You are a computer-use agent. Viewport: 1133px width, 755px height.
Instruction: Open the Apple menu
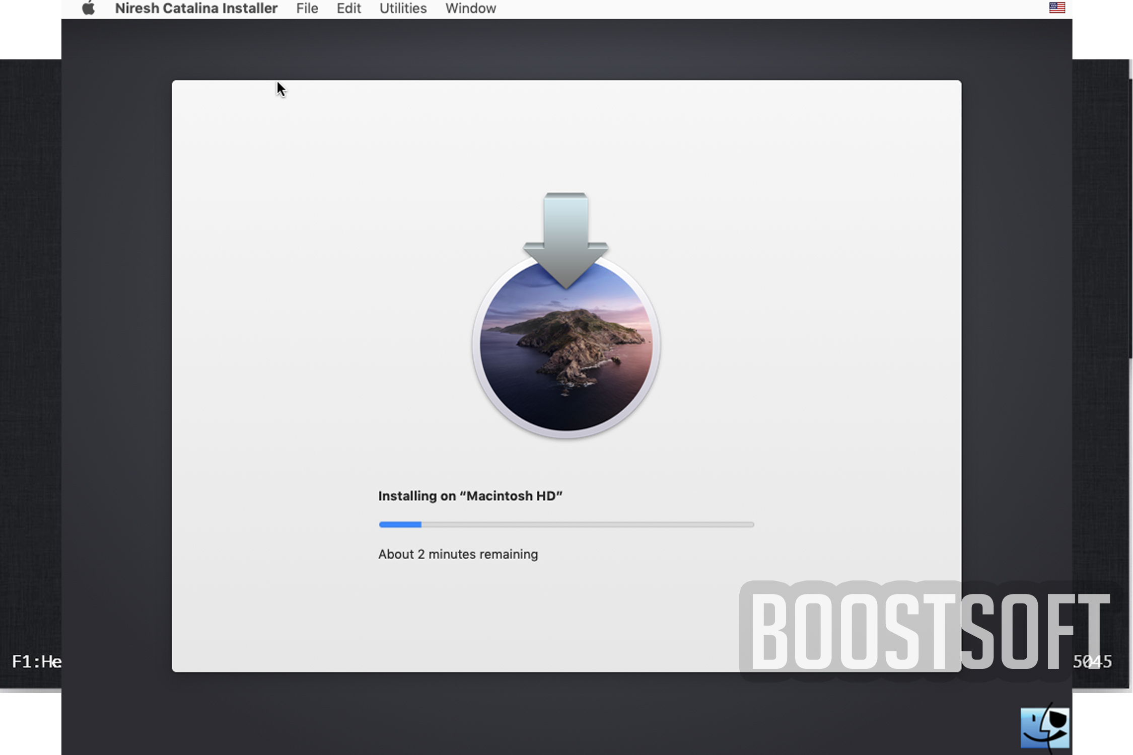[x=89, y=8]
